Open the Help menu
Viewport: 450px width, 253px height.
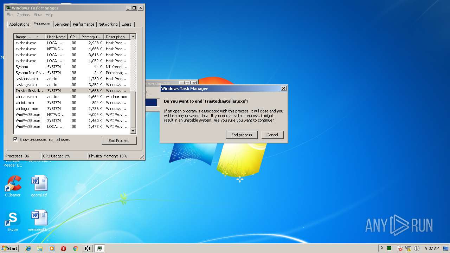coord(50,15)
